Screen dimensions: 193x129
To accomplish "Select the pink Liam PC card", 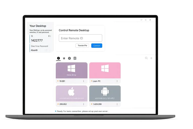I will (105, 70).
